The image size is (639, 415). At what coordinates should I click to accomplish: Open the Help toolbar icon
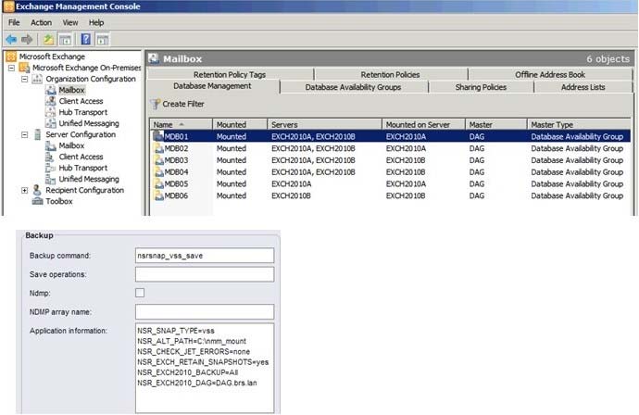(86, 39)
